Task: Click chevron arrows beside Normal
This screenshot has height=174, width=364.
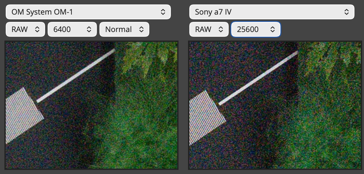Action: pyautogui.click(x=141, y=29)
